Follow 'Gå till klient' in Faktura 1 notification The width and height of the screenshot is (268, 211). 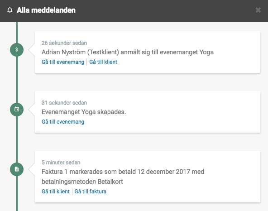click(x=56, y=192)
